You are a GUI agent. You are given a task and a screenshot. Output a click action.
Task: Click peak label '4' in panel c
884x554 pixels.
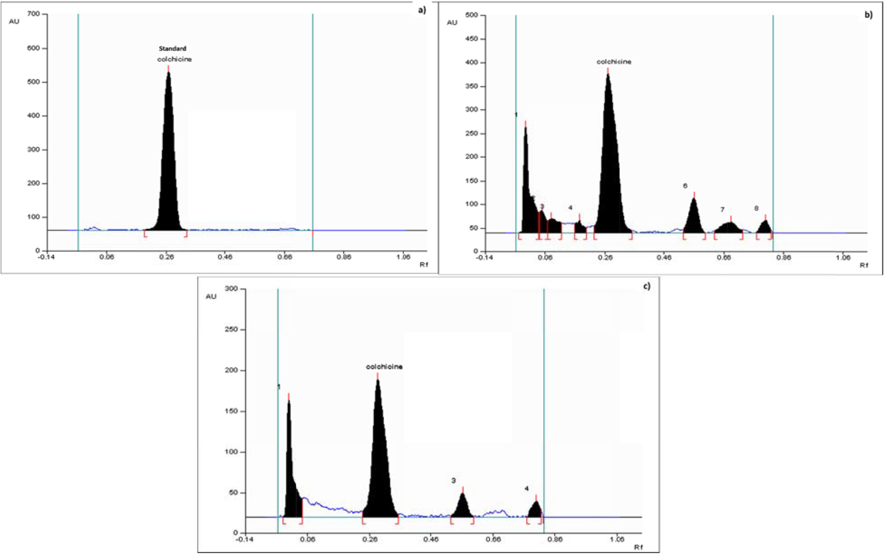pos(526,489)
